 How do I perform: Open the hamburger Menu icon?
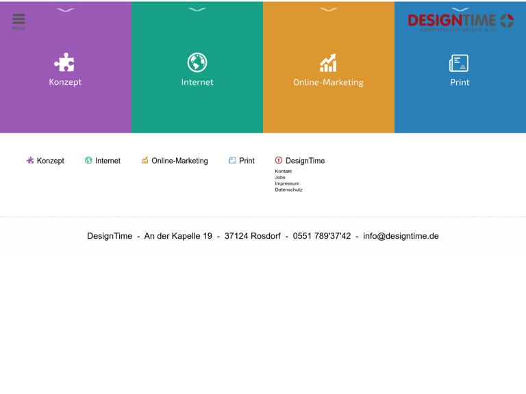click(x=18, y=21)
